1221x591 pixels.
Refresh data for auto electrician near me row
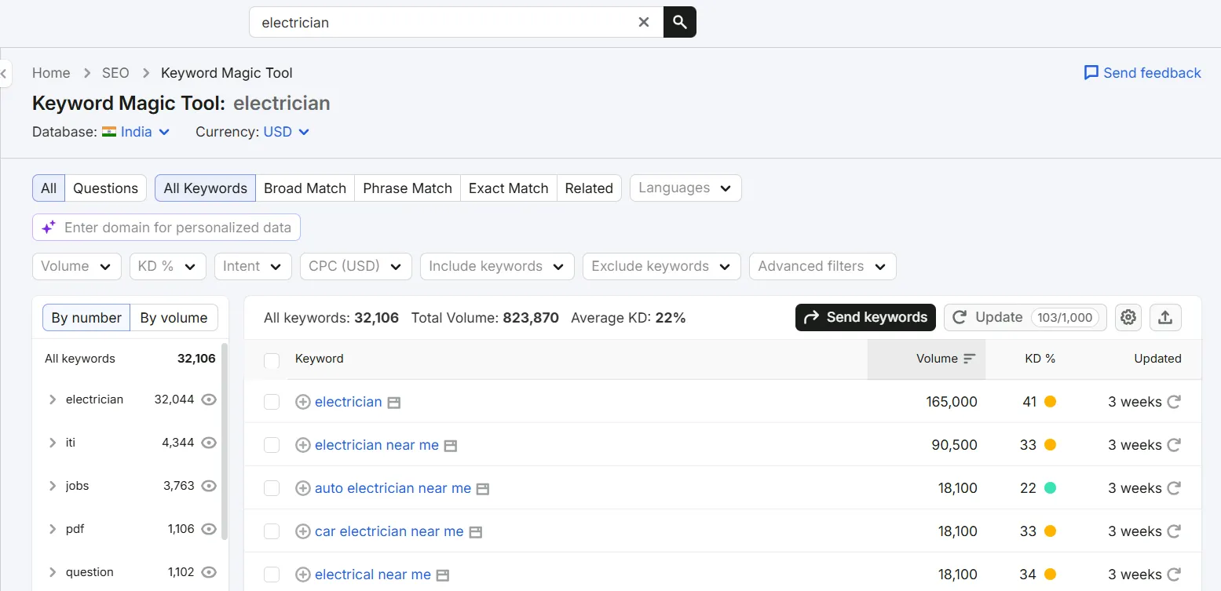pos(1174,488)
